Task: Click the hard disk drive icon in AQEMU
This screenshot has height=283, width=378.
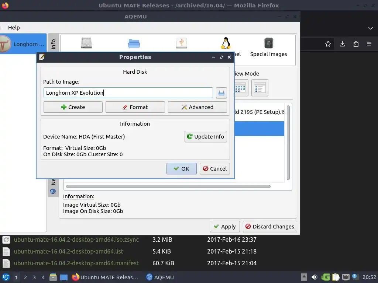Action: 86,43
